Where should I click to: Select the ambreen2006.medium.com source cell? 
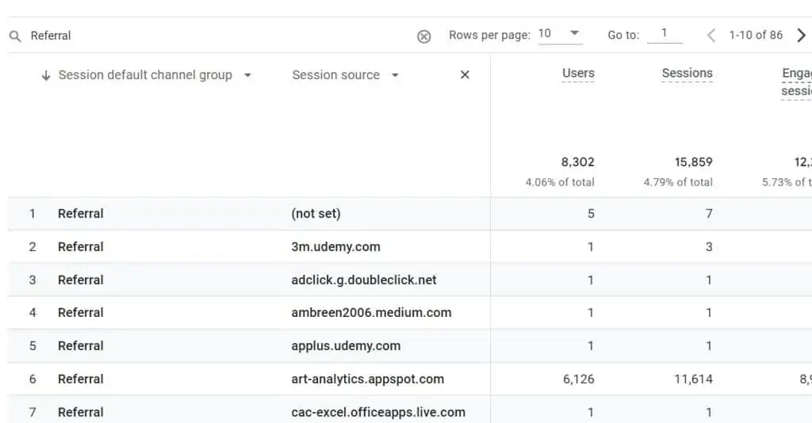[371, 312]
